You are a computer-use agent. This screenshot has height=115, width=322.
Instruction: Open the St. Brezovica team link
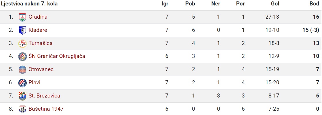point(44,95)
